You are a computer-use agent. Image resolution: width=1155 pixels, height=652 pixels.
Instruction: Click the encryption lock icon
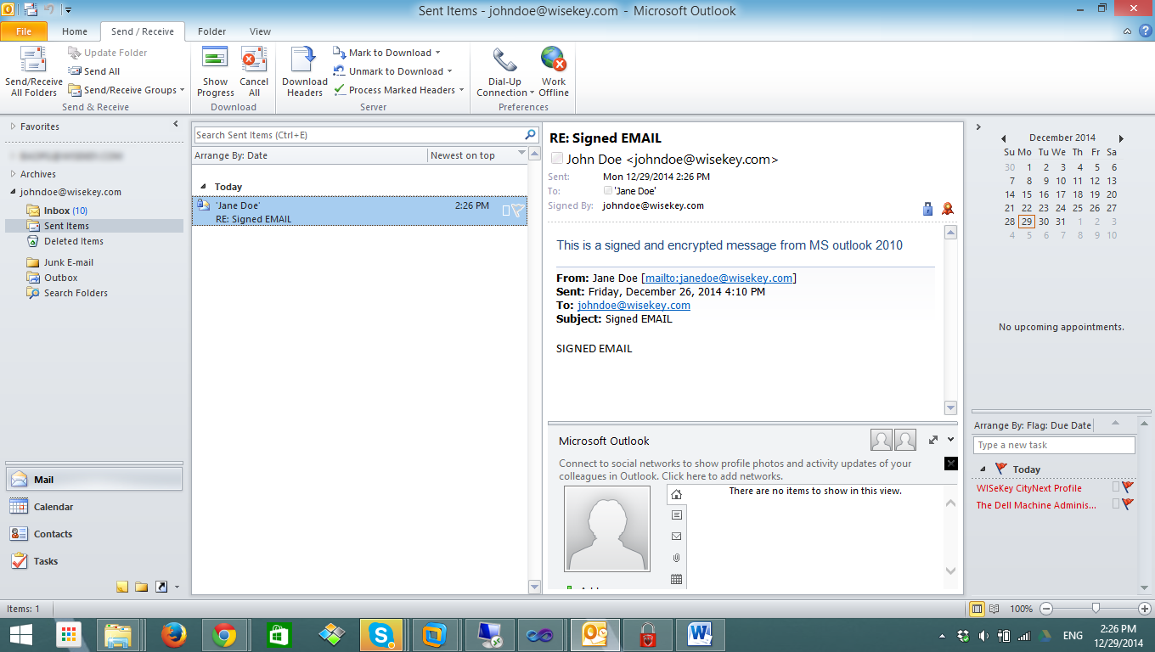928,208
